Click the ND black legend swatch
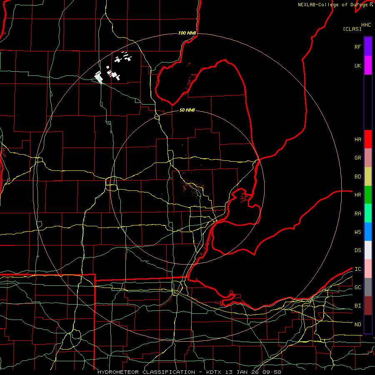Screen dimensions: 375x375 (x=368, y=324)
